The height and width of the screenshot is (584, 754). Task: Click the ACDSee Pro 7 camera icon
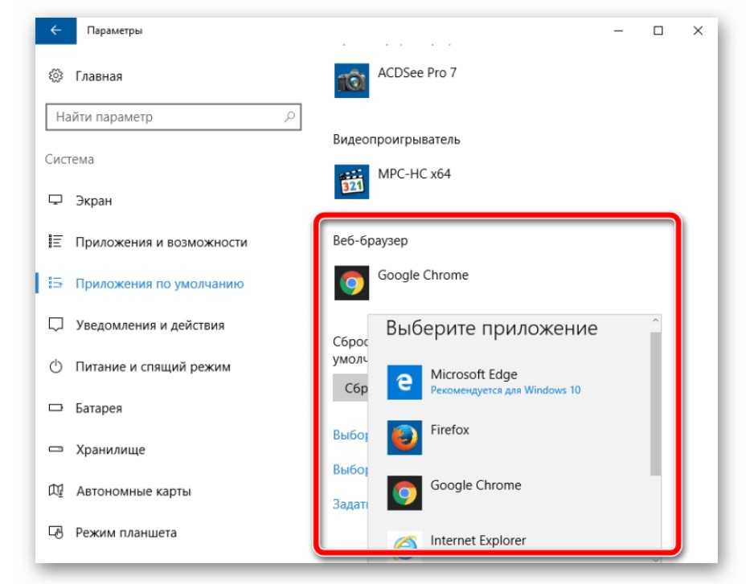coord(351,81)
